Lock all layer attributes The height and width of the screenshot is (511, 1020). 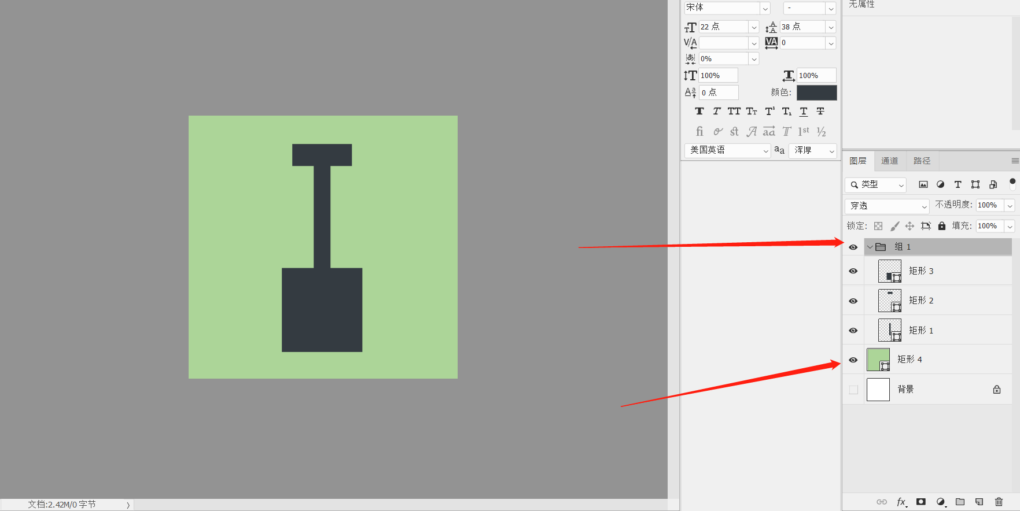pyautogui.click(x=942, y=226)
